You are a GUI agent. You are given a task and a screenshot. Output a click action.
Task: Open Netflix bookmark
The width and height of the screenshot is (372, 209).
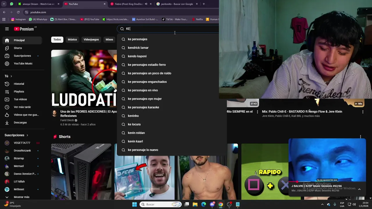197,19
